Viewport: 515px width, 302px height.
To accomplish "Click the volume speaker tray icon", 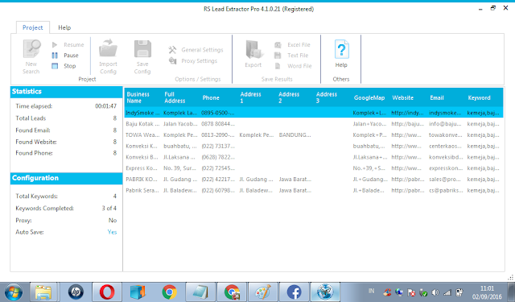I will [435, 292].
